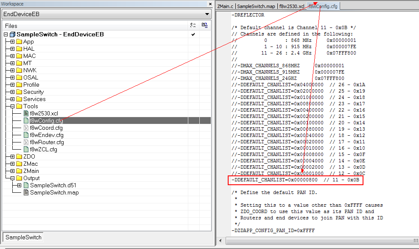The image size is (419, 249).
Task: Switch to the ZMain.c editor tab
Action: click(225, 6)
